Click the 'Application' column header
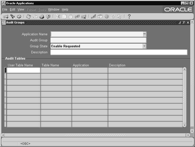 point(81,65)
